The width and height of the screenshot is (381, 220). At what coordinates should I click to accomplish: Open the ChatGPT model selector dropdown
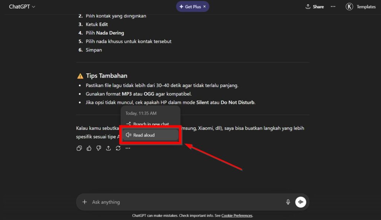click(x=21, y=6)
